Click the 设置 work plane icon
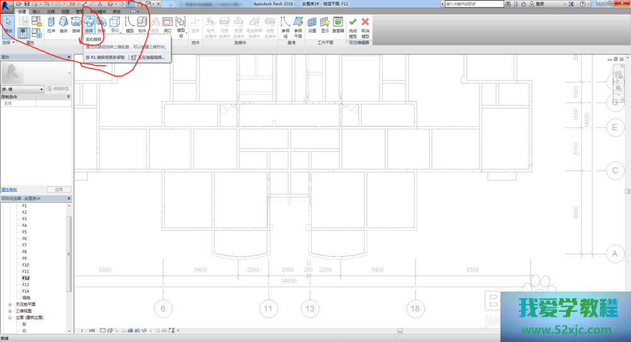This screenshot has height=342, width=631. (x=312, y=25)
